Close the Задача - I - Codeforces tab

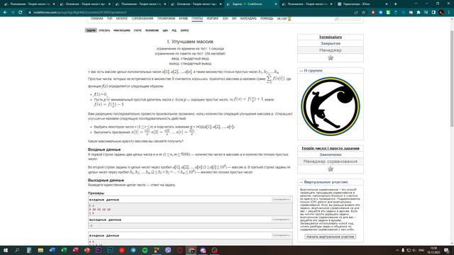point(275,4)
